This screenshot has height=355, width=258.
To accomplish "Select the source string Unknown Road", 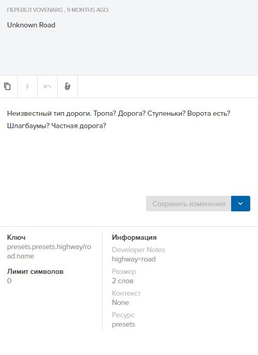I will coord(31,25).
